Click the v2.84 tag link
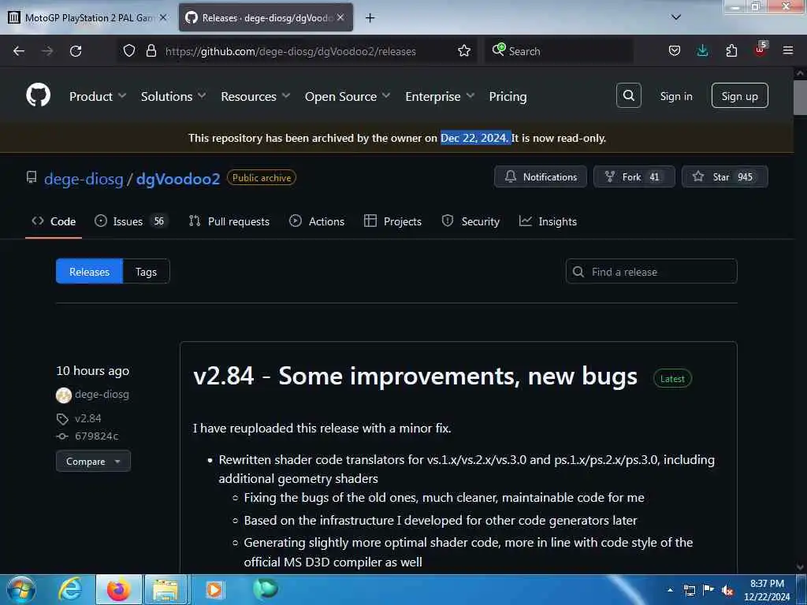The height and width of the screenshot is (605, 807). (88, 418)
